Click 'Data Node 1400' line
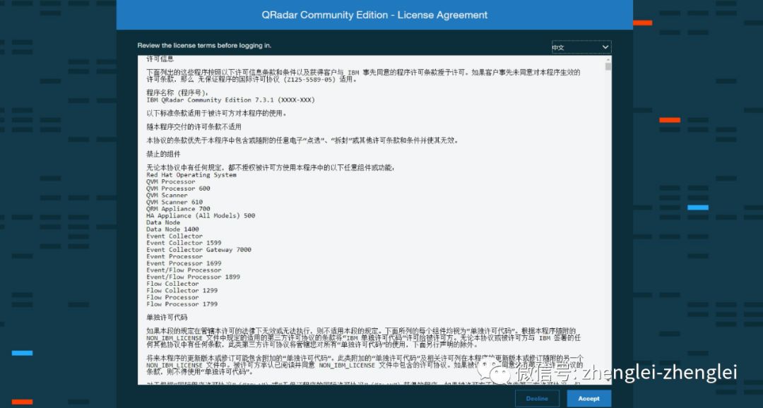The height and width of the screenshot is (408, 763). (172, 229)
